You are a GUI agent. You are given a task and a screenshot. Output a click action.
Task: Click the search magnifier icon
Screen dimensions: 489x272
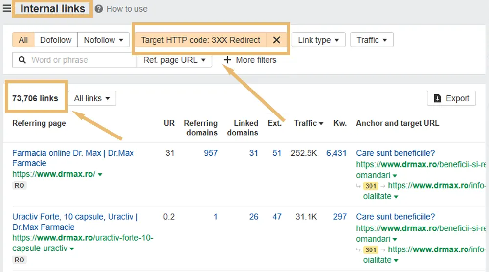pos(22,60)
